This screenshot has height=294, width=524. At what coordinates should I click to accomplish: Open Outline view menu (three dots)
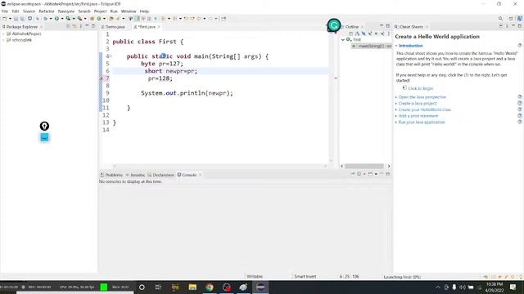(389, 33)
